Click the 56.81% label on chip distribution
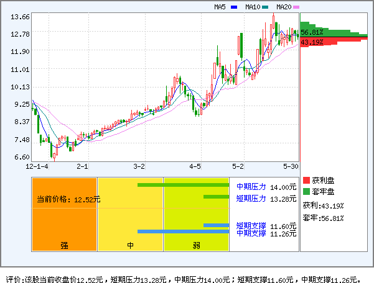 click(x=312, y=32)
